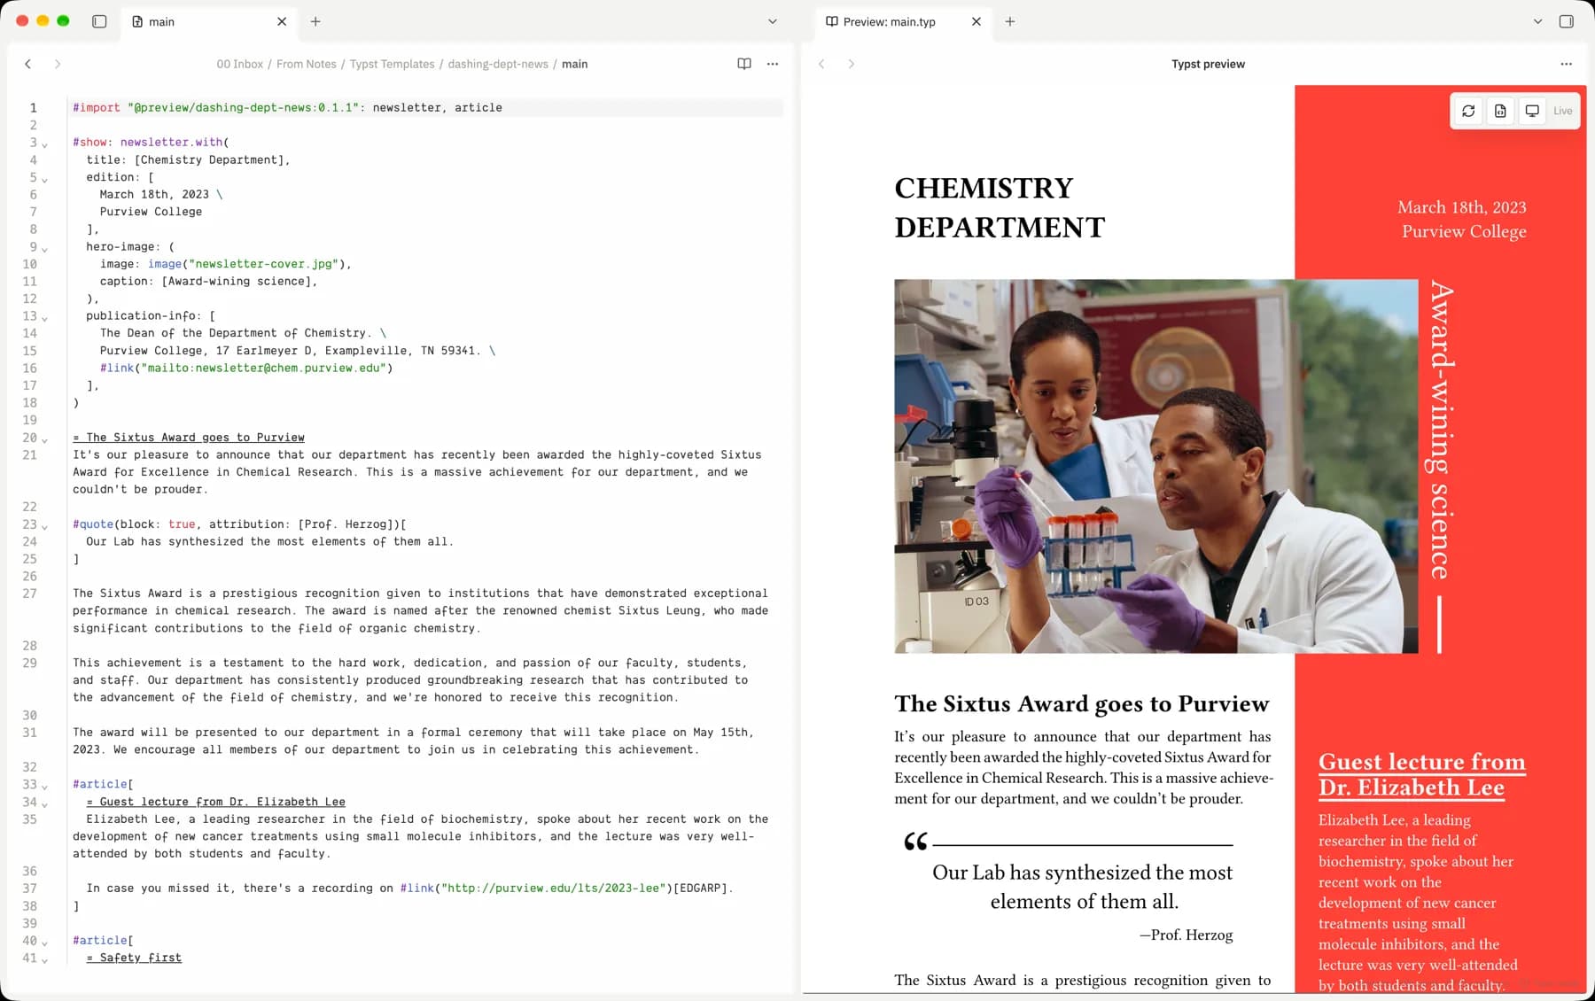Open Guest lecture from Dr. Elizabeth Lee link in preview

1421,775
